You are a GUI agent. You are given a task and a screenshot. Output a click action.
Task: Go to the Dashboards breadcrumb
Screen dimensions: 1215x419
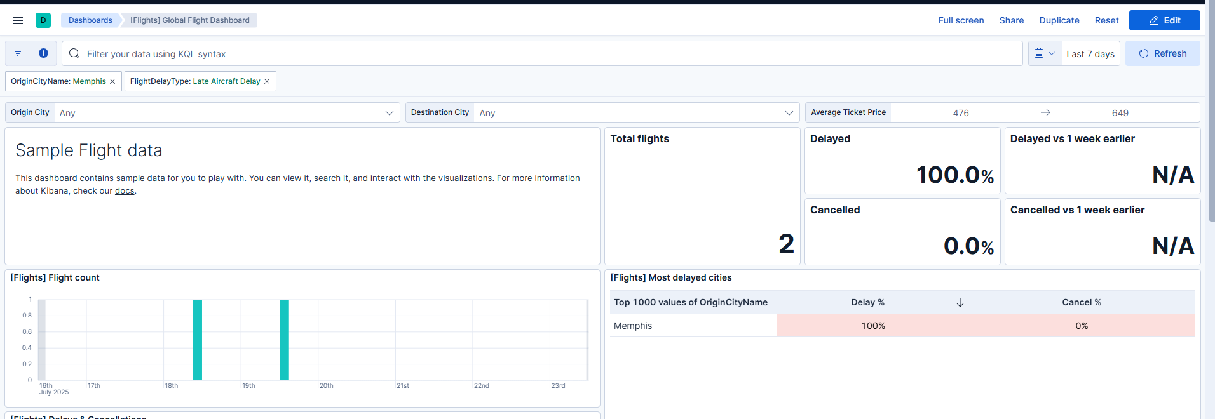point(90,20)
